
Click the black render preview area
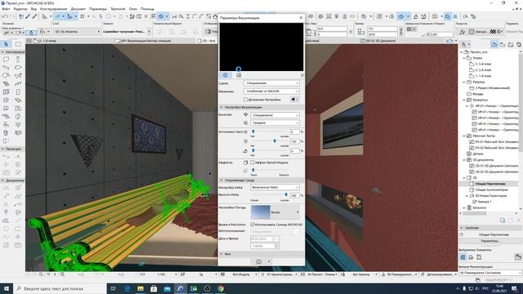261,47
